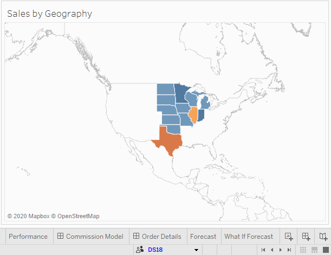The width and height of the screenshot is (331, 255).
Task: Select the dark orange Texas state
Action: click(167, 141)
